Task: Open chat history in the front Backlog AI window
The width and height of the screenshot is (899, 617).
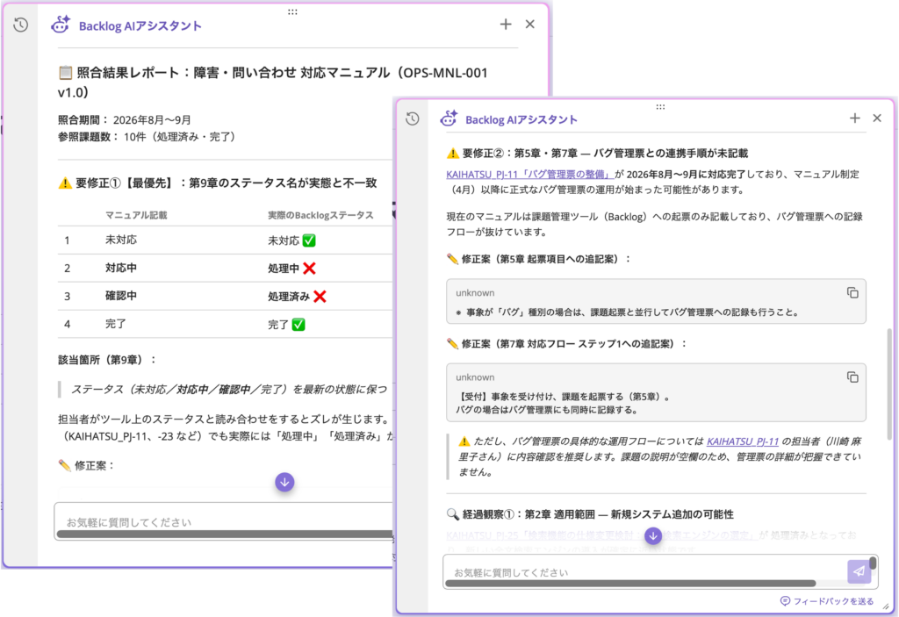Action: 413,118
